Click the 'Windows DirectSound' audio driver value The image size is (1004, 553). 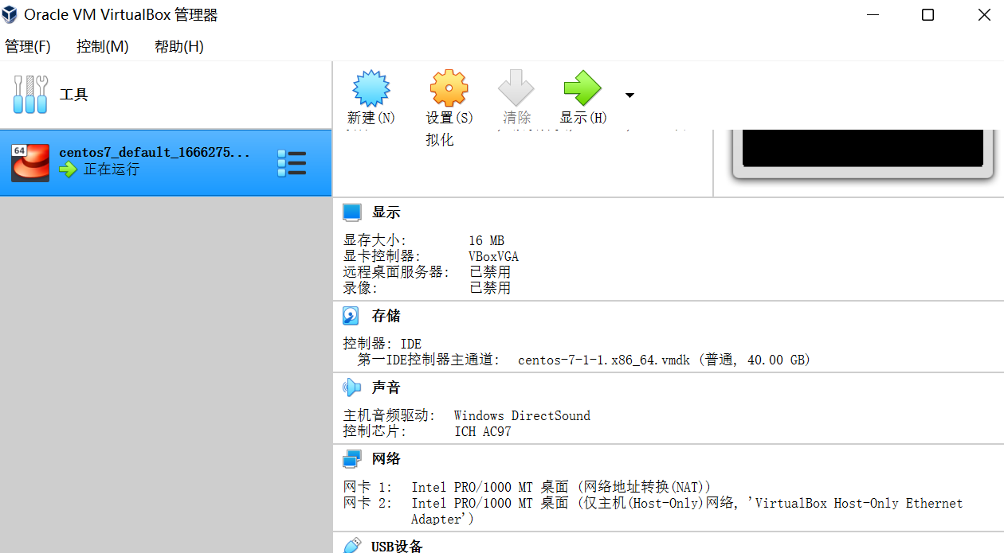523,415
